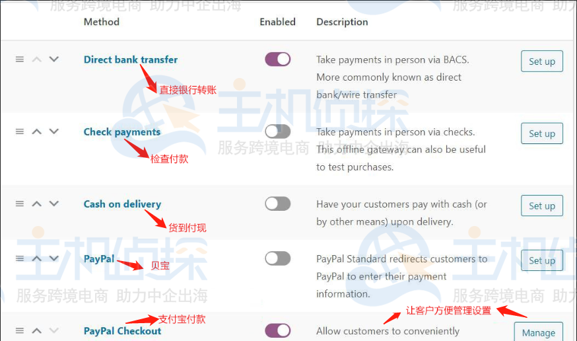
Task: Click Set up for Check payments
Action: pos(541,133)
